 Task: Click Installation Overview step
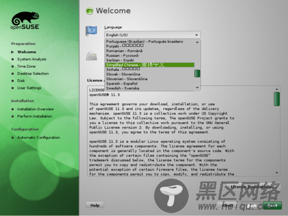pos(35,109)
